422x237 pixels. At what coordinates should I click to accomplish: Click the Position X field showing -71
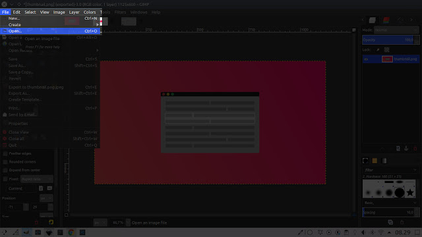[x=15, y=207]
